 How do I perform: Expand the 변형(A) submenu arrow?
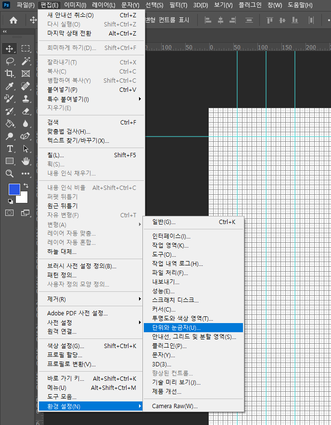click(x=140, y=224)
